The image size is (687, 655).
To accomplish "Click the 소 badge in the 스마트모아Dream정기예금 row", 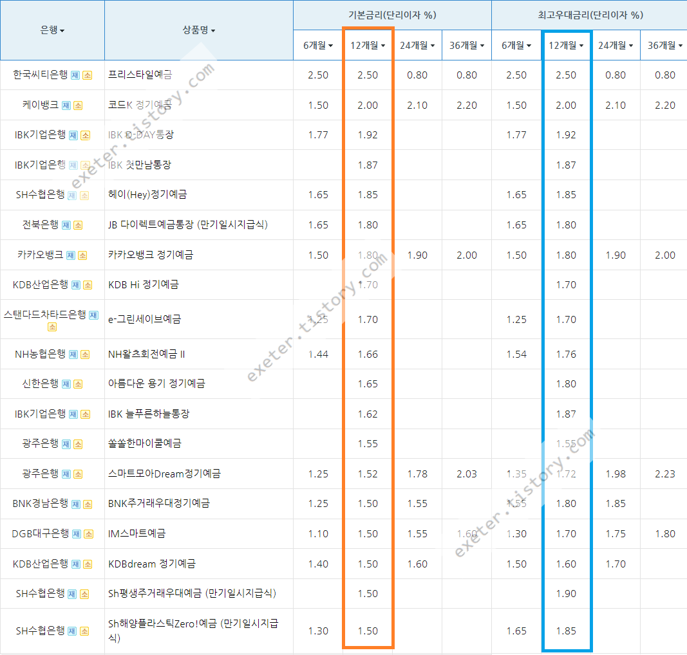I will [78, 474].
